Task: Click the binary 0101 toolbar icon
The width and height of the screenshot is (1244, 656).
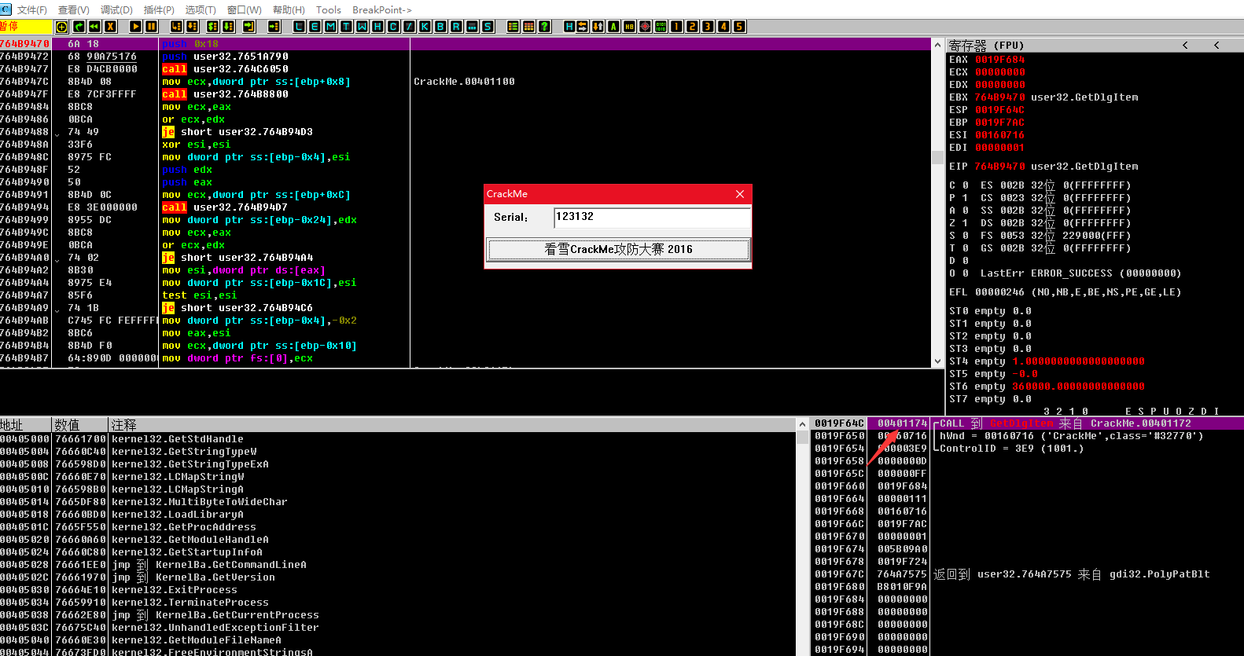Action: 661,27
